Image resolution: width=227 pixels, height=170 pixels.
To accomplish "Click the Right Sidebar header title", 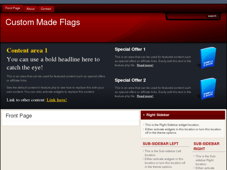I will 158,115.
